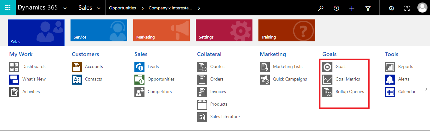Open the user profile avatar
430x131 pixels.
tap(422, 8)
